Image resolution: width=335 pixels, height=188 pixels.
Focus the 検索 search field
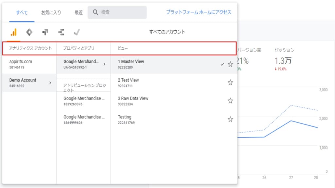pyautogui.click(x=117, y=12)
